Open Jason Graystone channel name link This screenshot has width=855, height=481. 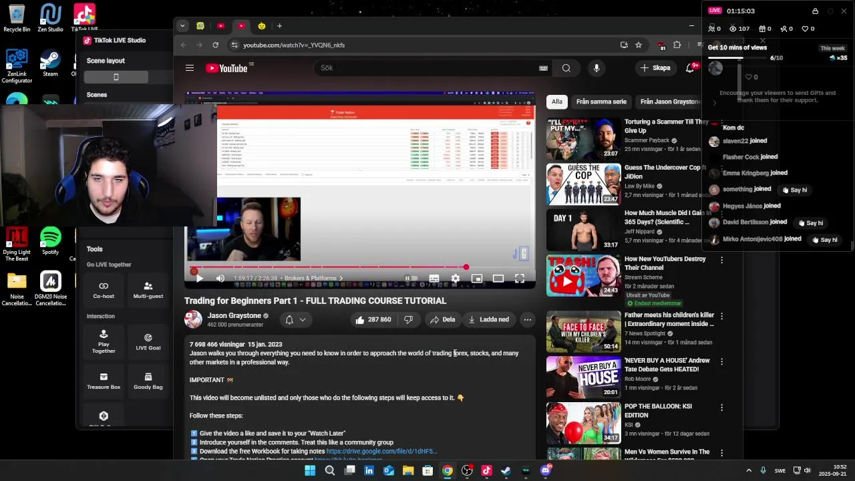(234, 316)
